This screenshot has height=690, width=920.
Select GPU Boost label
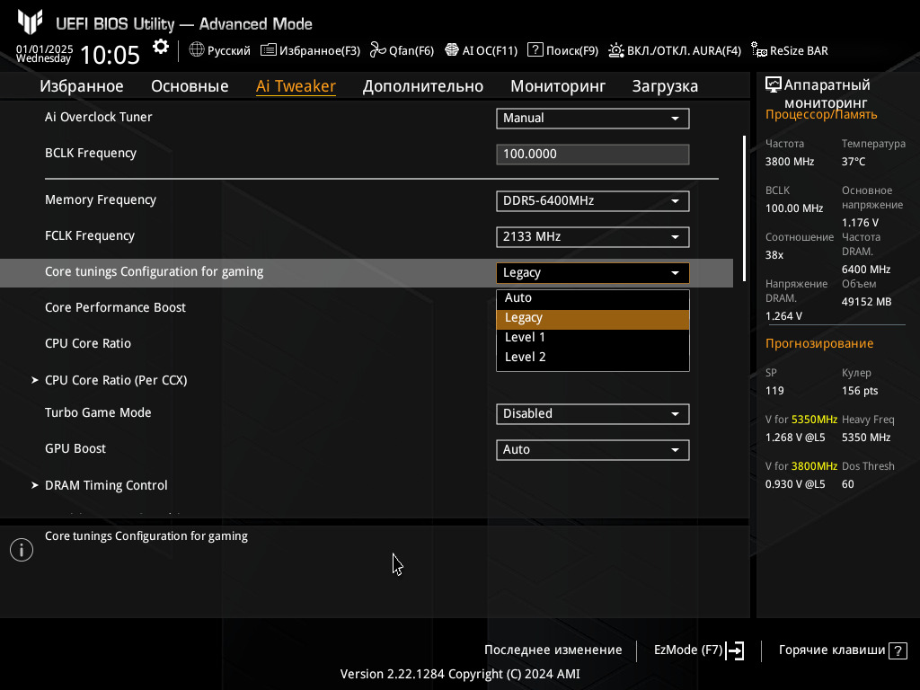75,448
